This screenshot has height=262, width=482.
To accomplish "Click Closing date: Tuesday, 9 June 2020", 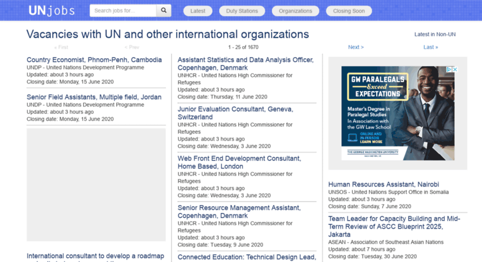I will (x=220, y=245).
